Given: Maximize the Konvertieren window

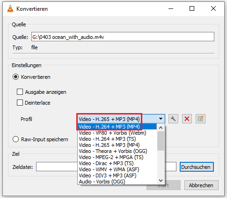Looking at the screenshot, I should [x=192, y=8].
